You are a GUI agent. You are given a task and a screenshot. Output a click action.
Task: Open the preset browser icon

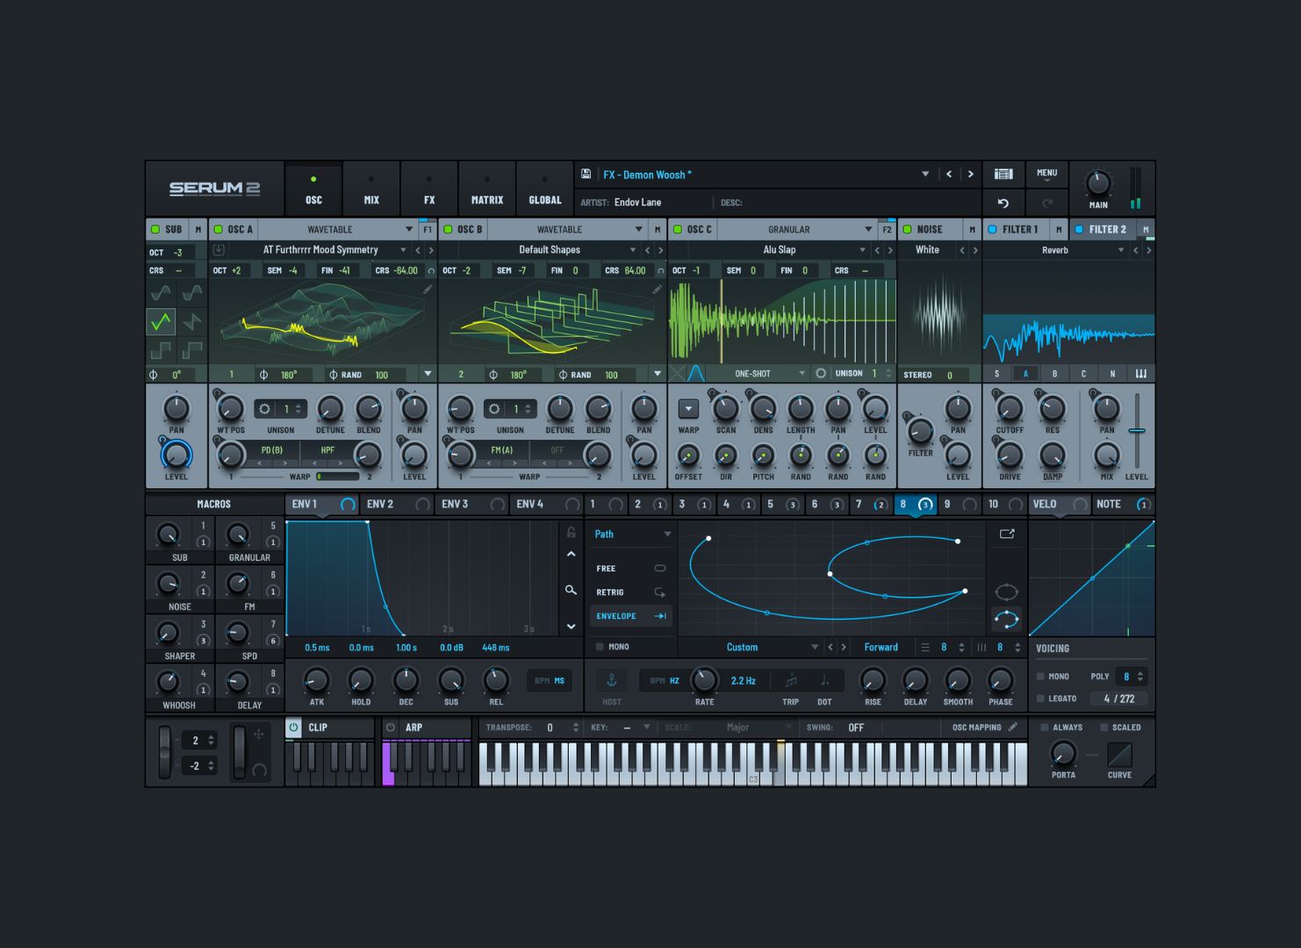pos(1003,175)
